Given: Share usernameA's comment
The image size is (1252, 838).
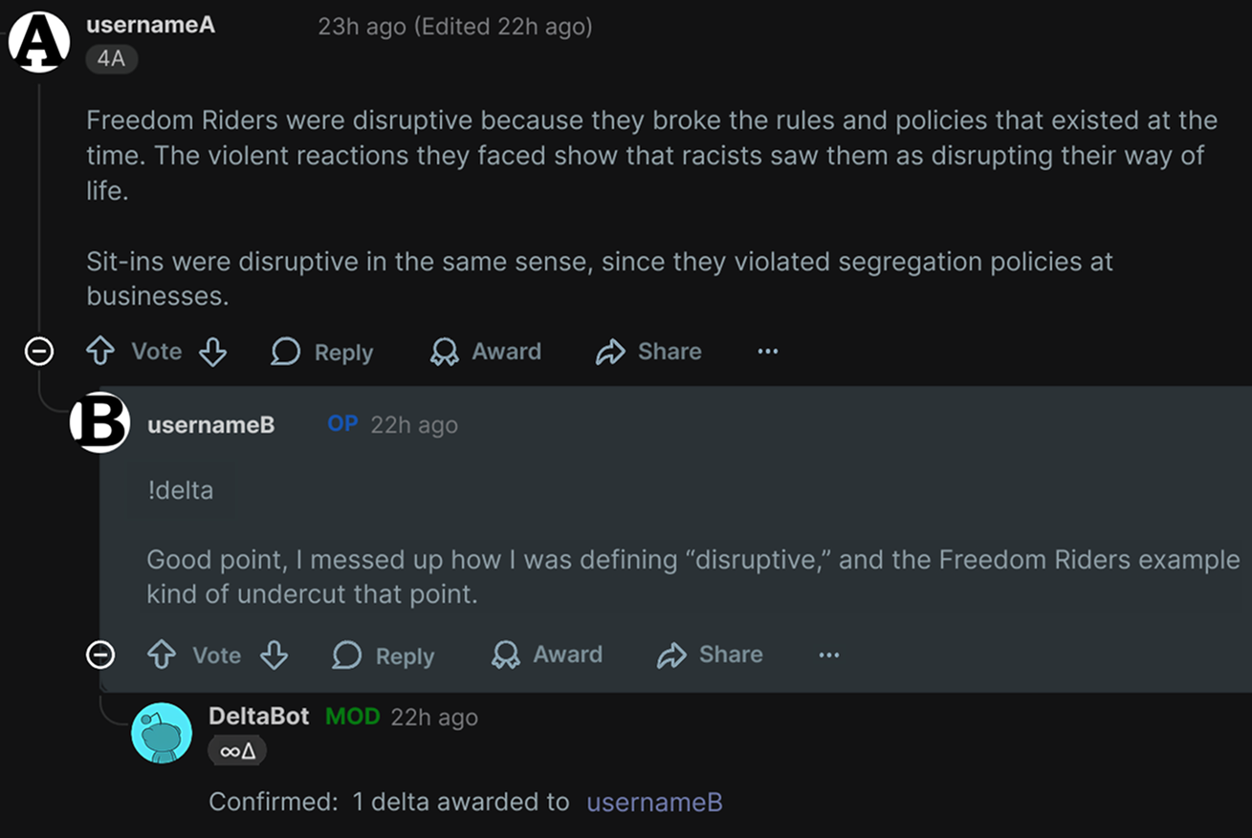Looking at the screenshot, I should coord(648,352).
